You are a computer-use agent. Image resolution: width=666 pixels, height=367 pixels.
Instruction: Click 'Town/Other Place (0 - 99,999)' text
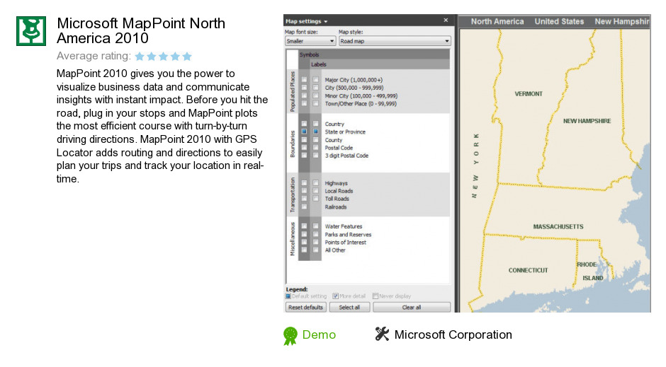361,104
